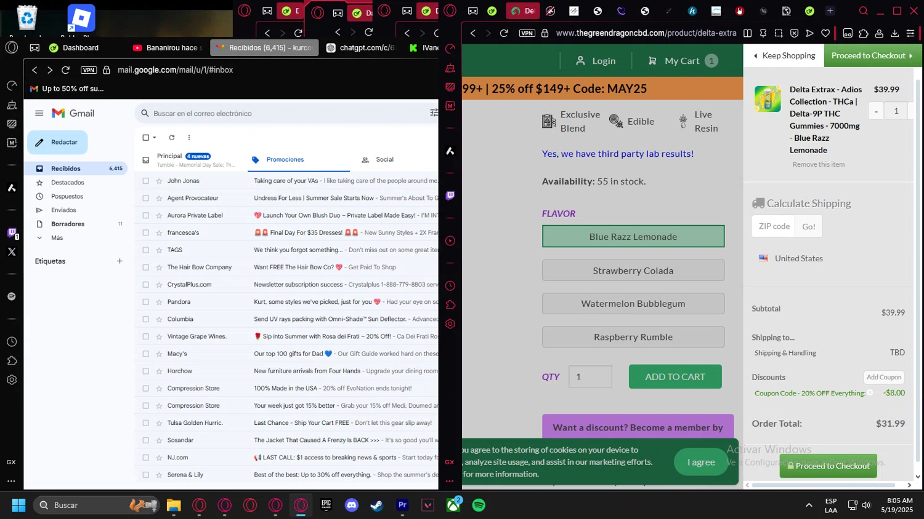Add a new Etiquetas label with plus icon
This screenshot has width=924, height=519.
coord(120,261)
